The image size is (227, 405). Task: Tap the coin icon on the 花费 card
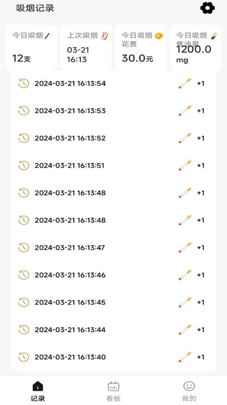(x=159, y=36)
